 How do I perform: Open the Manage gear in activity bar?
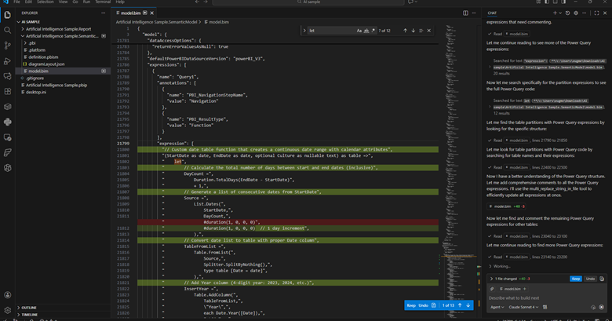click(x=7, y=310)
